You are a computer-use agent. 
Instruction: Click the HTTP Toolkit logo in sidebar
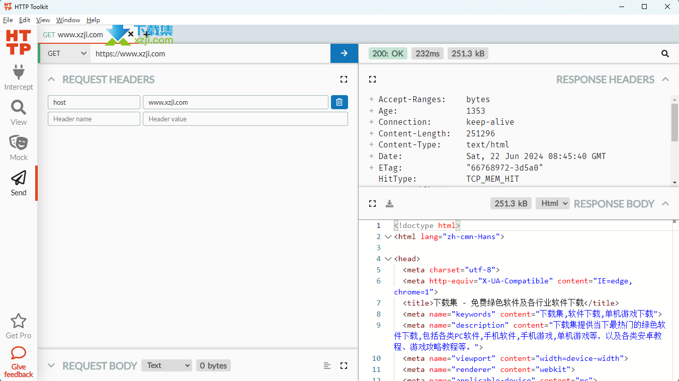pos(19,42)
